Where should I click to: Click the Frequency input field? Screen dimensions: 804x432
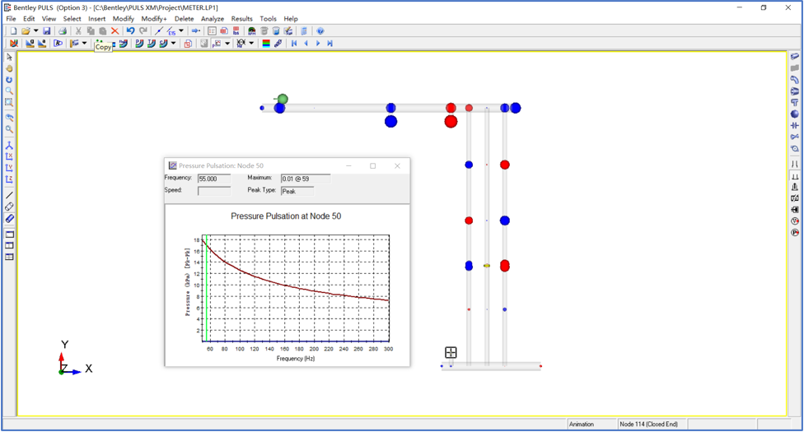point(213,179)
